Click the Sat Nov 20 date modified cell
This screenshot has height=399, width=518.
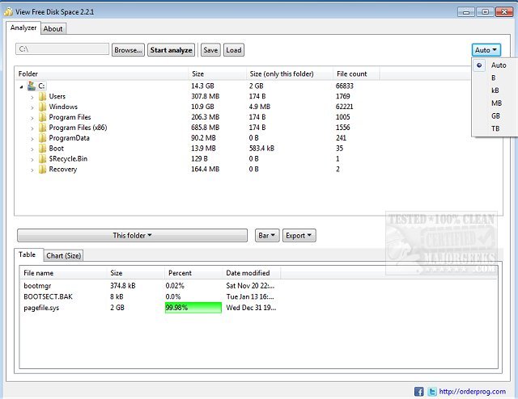pos(250,286)
